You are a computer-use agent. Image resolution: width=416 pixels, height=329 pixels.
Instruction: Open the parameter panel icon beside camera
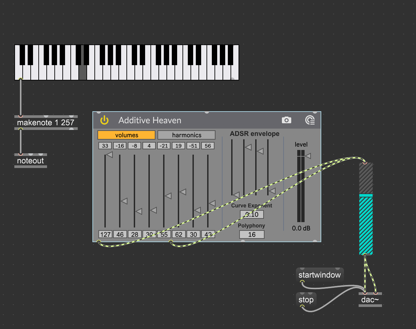(x=310, y=120)
